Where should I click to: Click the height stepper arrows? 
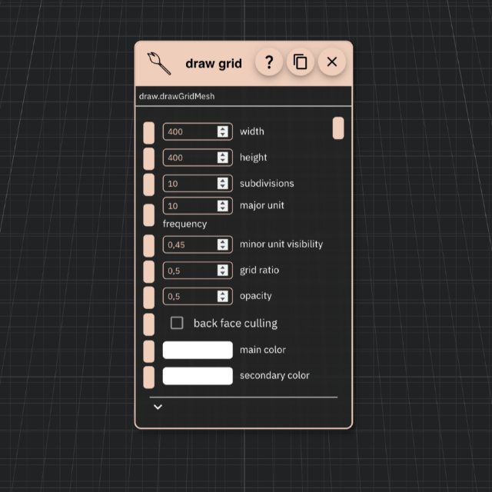coord(223,157)
